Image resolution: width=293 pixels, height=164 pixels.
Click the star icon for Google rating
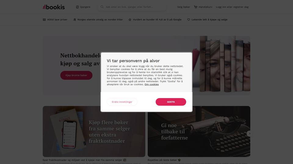[130, 19]
